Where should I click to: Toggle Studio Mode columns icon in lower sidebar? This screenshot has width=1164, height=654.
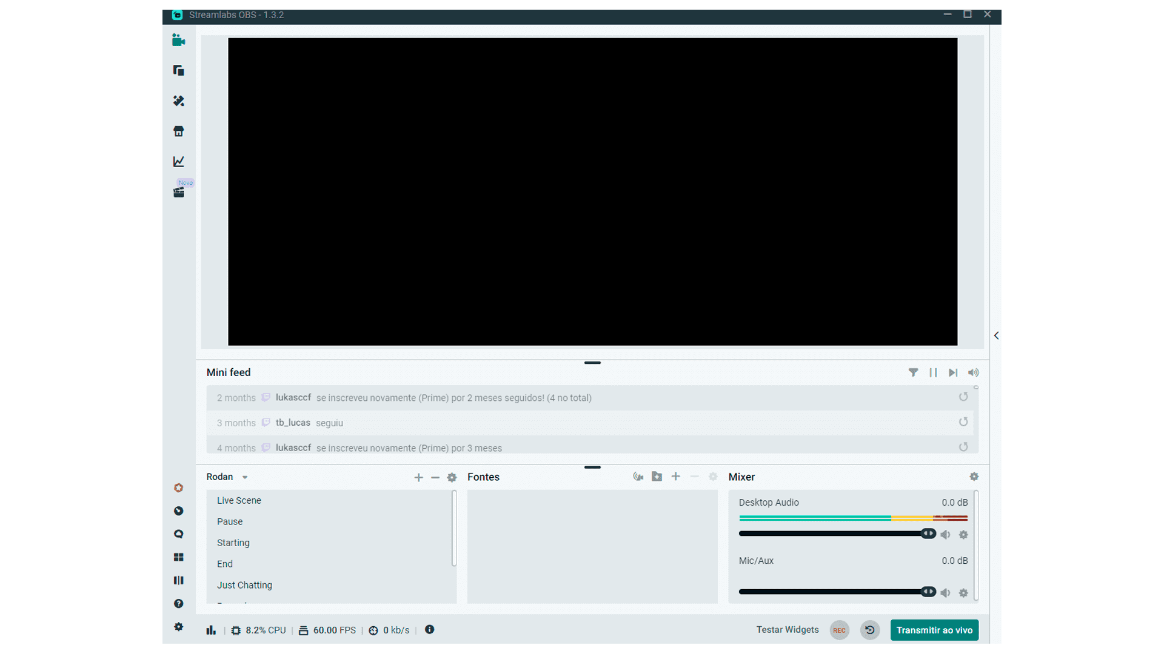[178, 580]
